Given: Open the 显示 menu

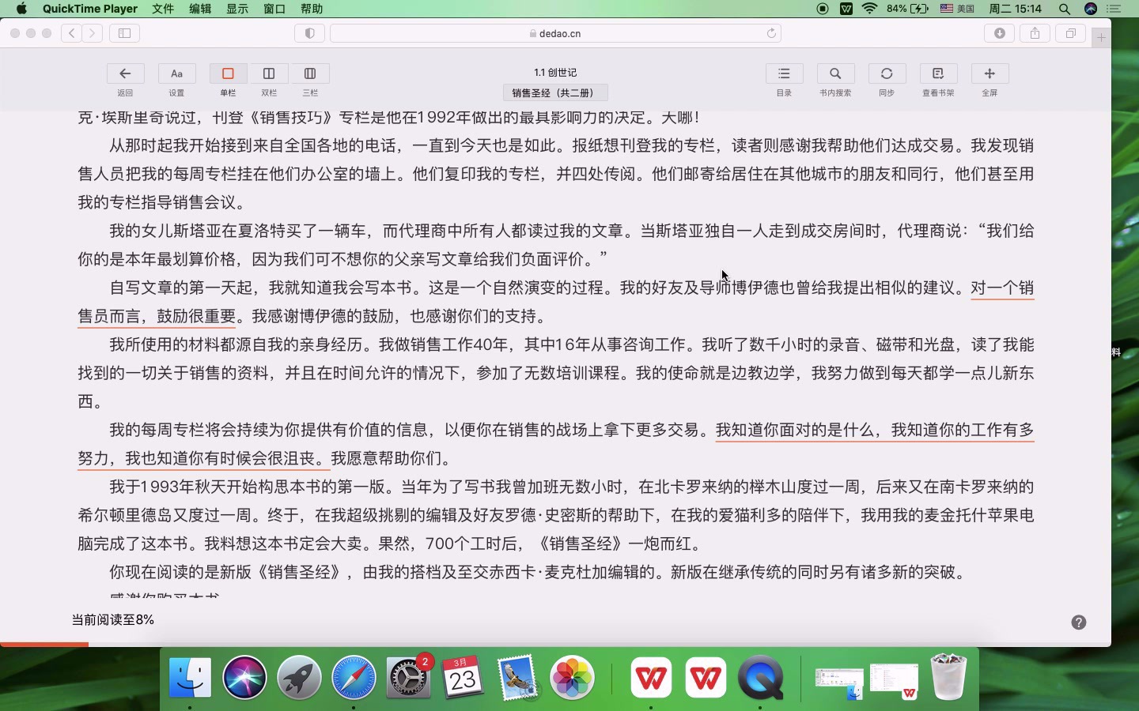Looking at the screenshot, I should [237, 9].
